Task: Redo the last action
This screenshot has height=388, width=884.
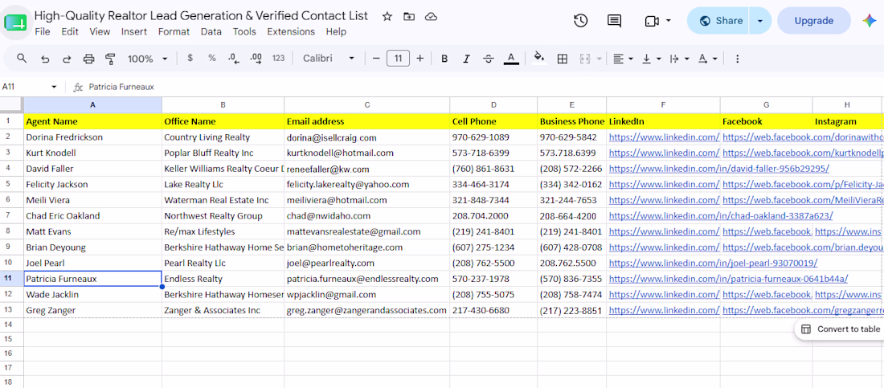Action: [x=67, y=59]
